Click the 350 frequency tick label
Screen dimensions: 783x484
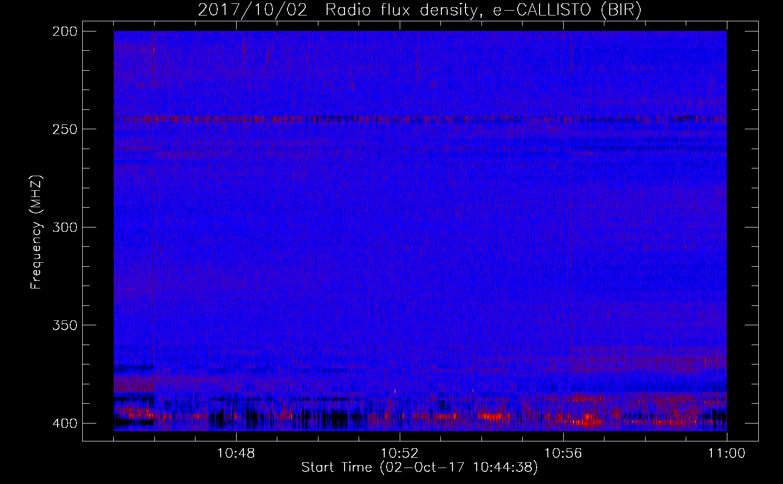pyautogui.click(x=65, y=325)
